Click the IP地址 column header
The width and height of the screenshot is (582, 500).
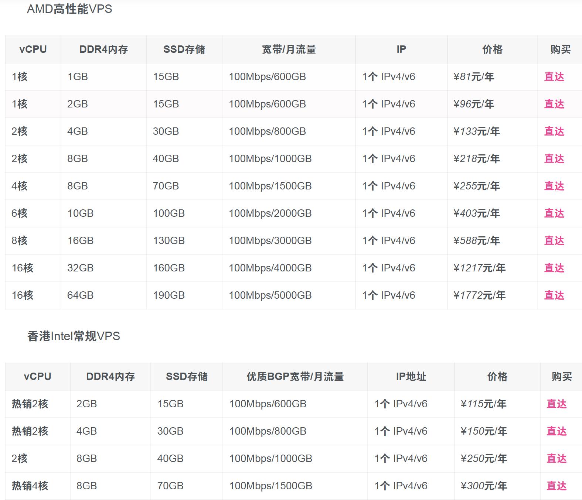[x=411, y=377]
